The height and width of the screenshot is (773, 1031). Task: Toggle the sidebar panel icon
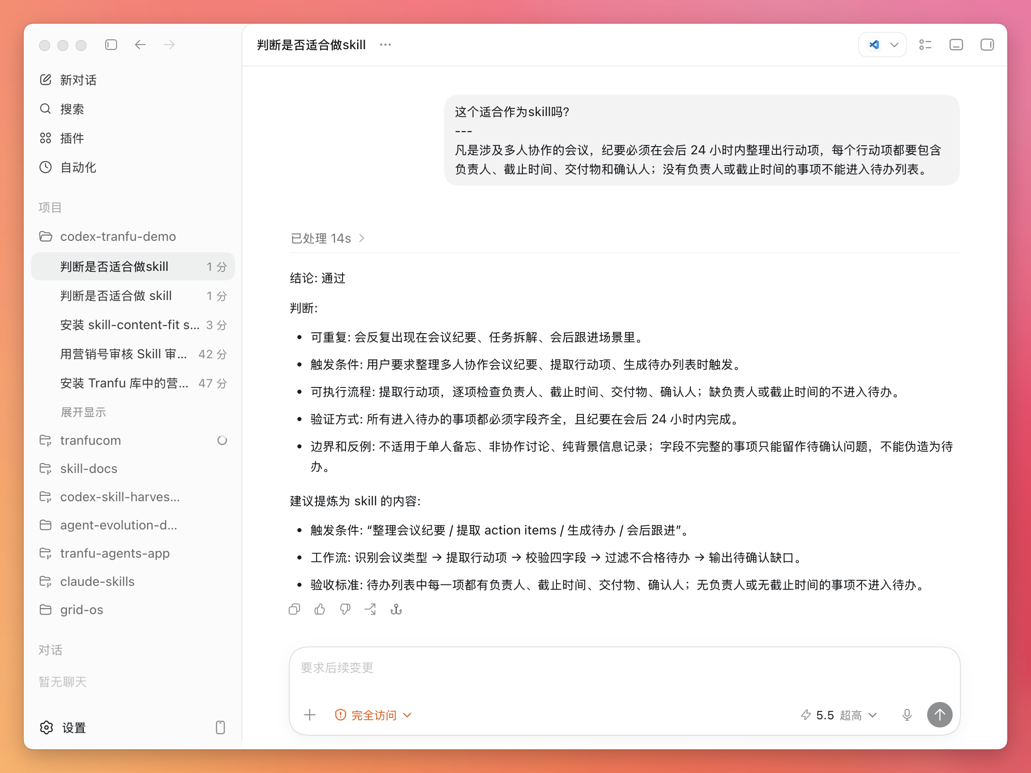click(x=111, y=45)
